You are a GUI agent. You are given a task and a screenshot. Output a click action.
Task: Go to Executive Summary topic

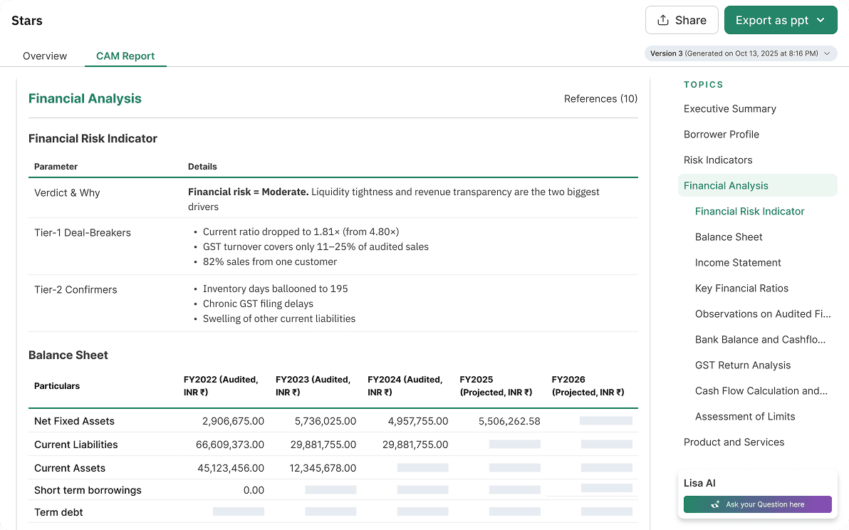pyautogui.click(x=730, y=109)
